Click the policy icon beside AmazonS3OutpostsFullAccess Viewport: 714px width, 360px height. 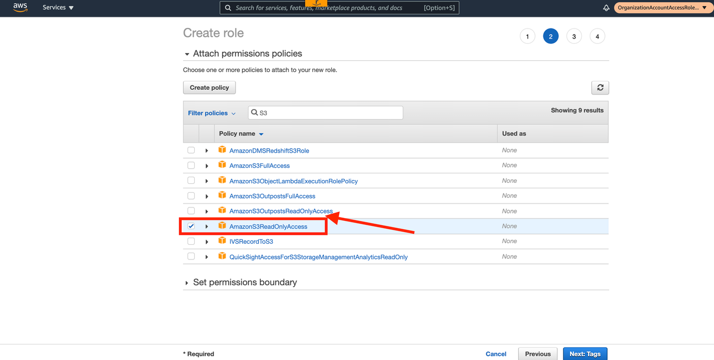pyautogui.click(x=222, y=196)
